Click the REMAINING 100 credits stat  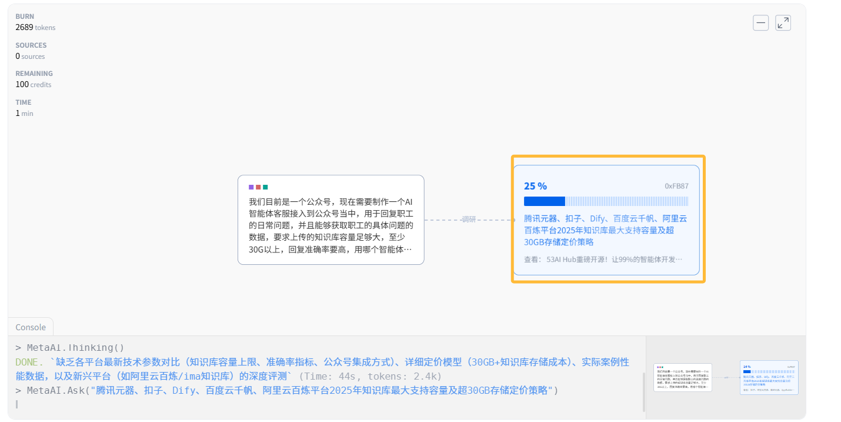34,79
